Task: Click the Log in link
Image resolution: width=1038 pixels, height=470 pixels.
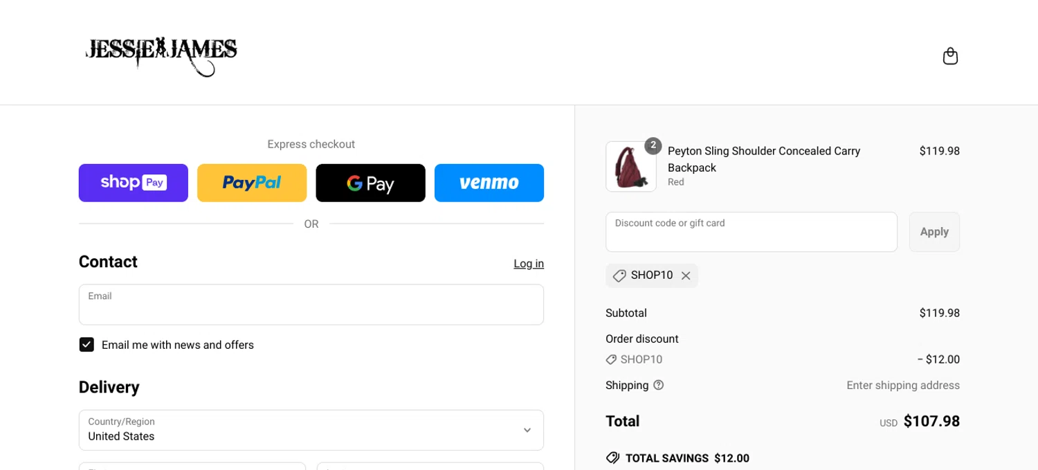Action: [529, 264]
